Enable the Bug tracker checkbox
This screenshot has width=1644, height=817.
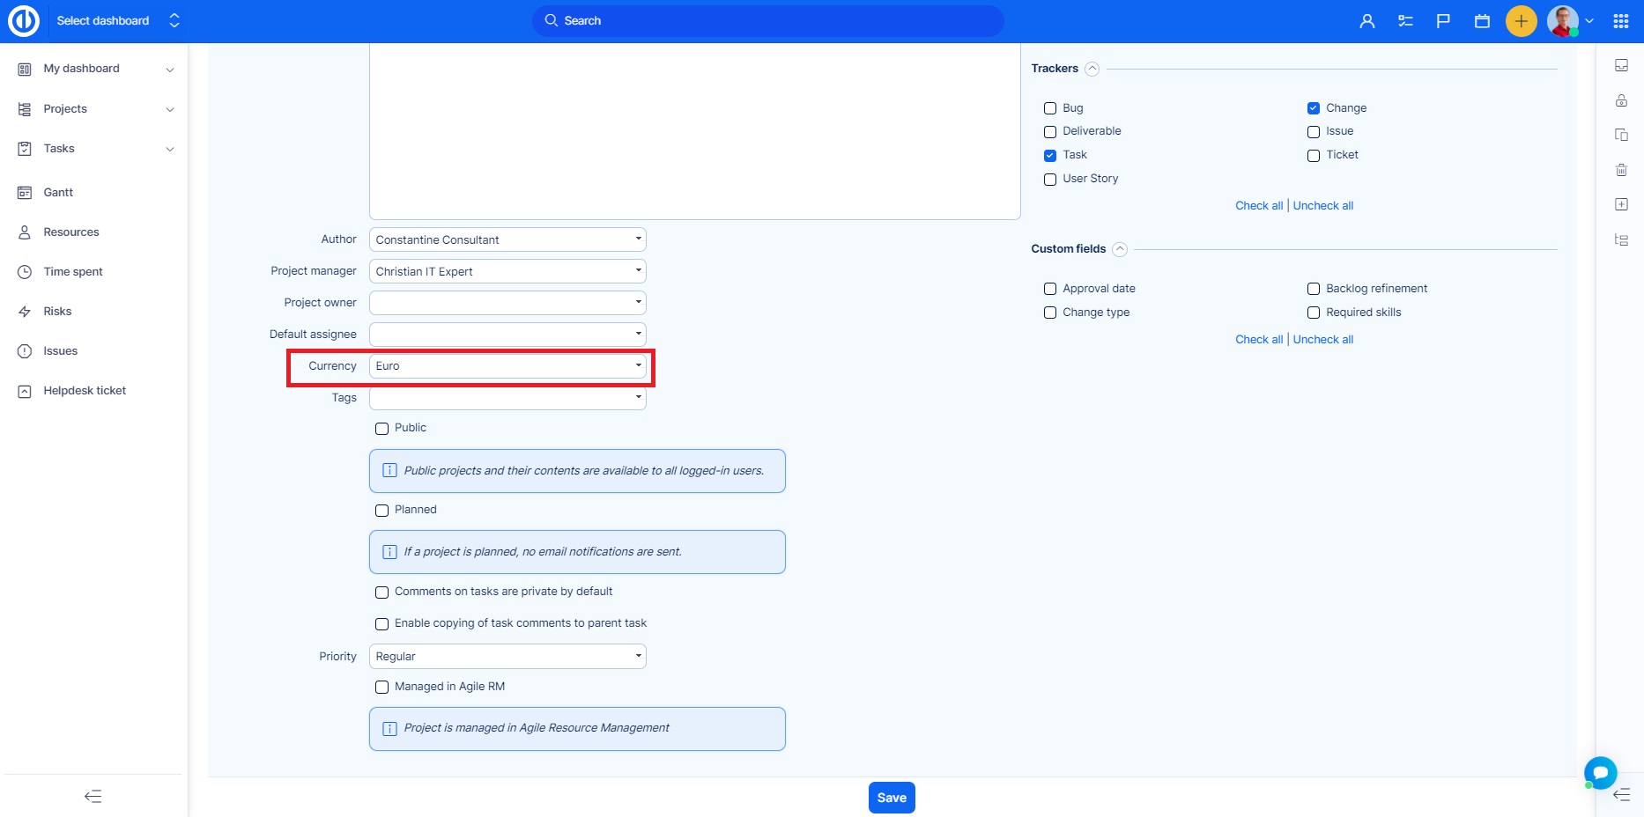[1050, 108]
